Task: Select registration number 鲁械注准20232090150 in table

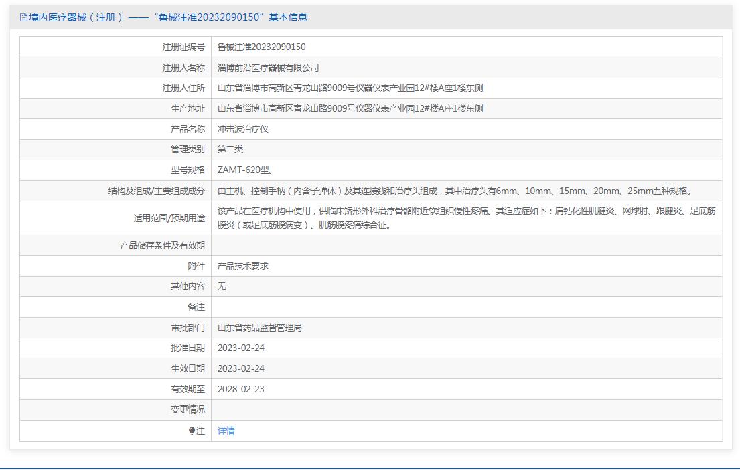Action: [x=261, y=47]
